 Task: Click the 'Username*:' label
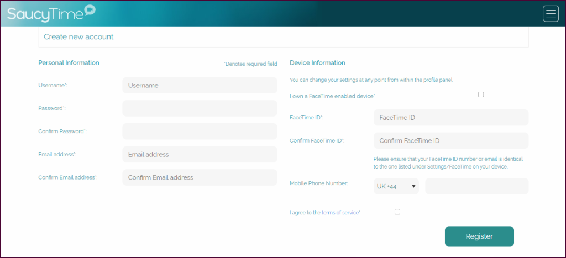[x=53, y=86]
